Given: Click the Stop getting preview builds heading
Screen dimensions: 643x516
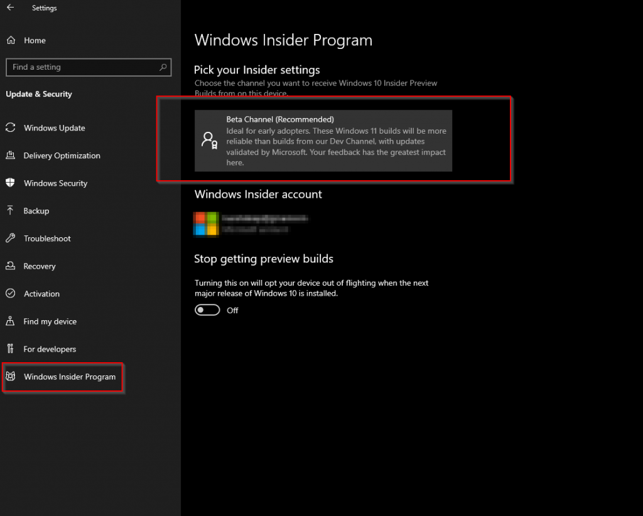Looking at the screenshot, I should point(264,259).
